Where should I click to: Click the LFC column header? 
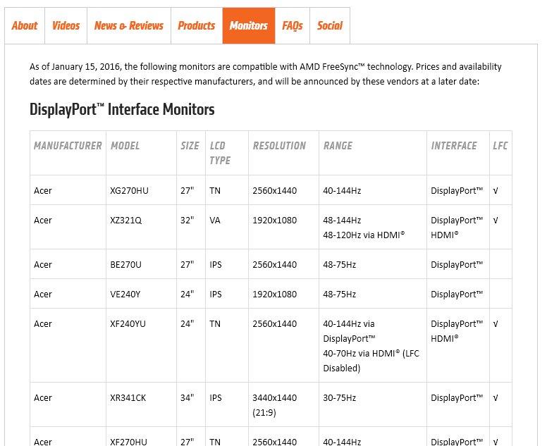click(x=500, y=146)
